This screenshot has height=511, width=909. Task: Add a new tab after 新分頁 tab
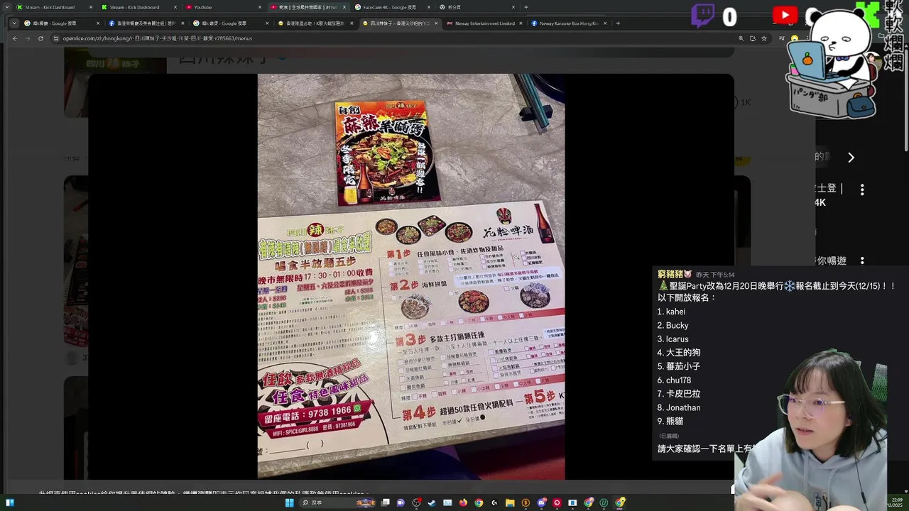pos(526,7)
